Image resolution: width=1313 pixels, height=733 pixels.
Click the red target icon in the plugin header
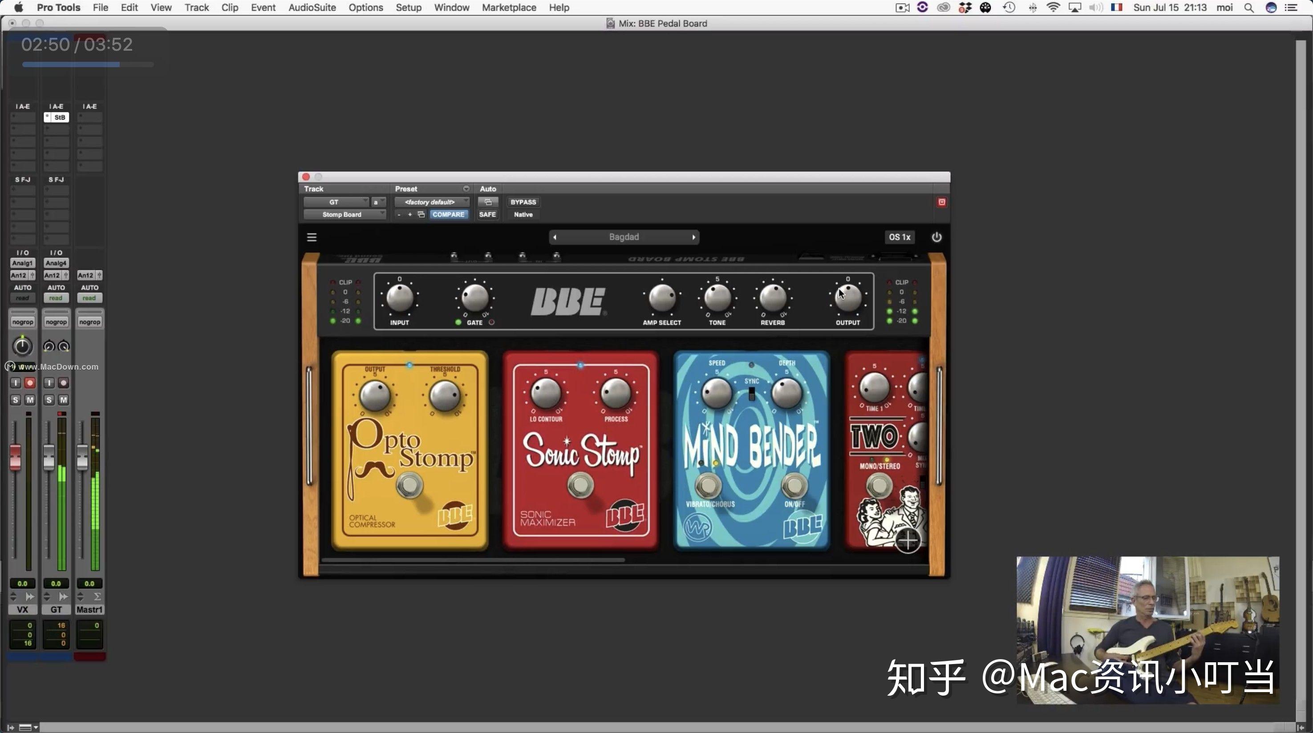941,202
